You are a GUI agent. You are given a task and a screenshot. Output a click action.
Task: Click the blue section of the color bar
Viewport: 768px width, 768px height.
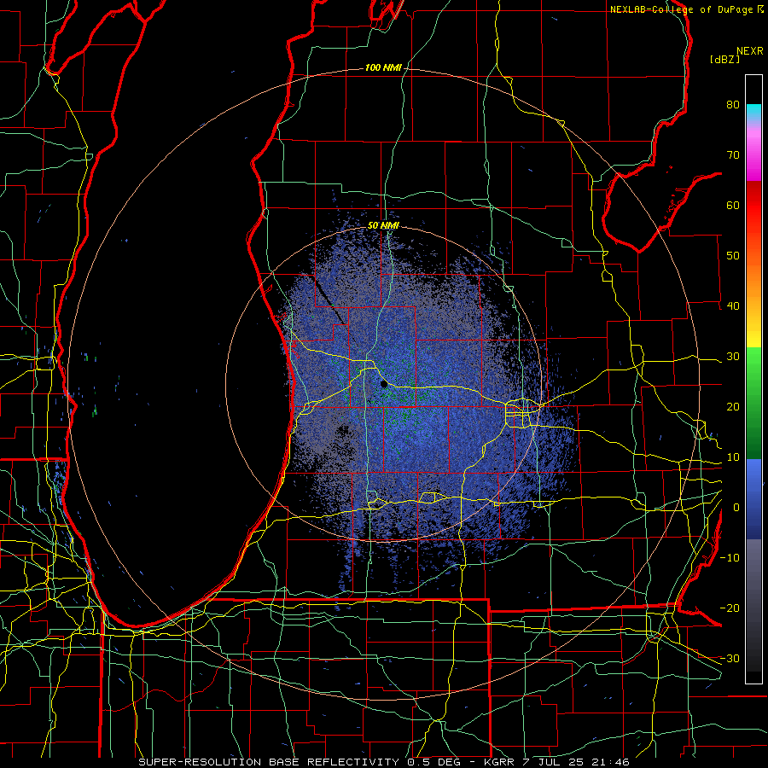pos(753,498)
